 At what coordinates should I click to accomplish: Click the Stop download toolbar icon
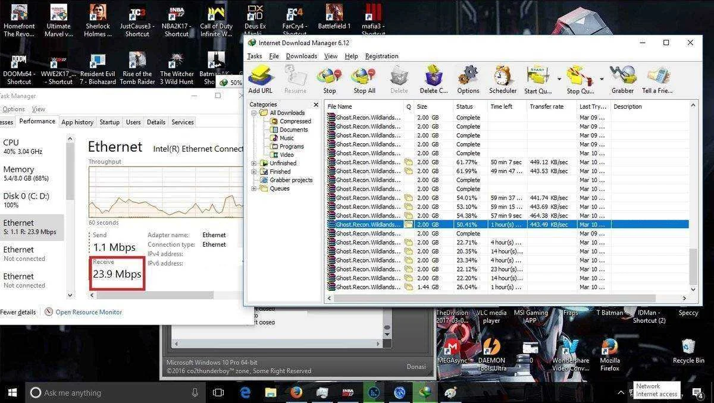pos(330,79)
